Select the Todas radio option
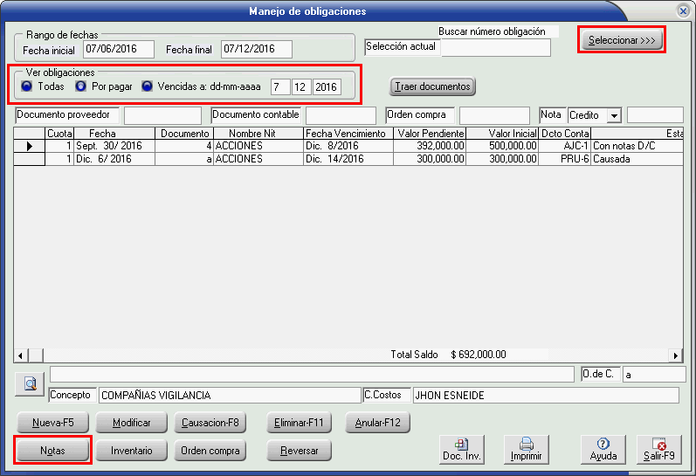 tap(27, 86)
